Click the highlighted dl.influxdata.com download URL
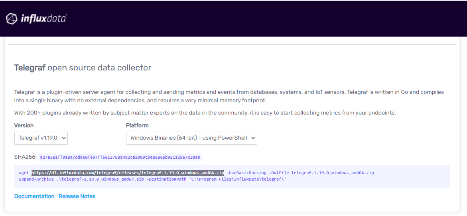Viewport: 467px width, 216px height. (128, 173)
